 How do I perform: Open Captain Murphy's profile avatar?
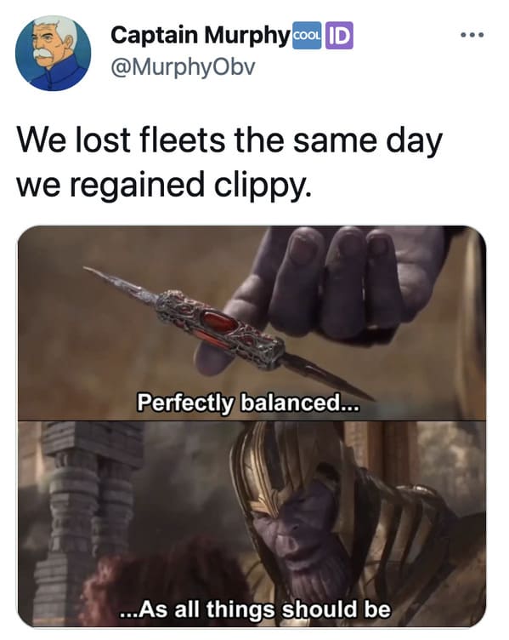(x=54, y=54)
